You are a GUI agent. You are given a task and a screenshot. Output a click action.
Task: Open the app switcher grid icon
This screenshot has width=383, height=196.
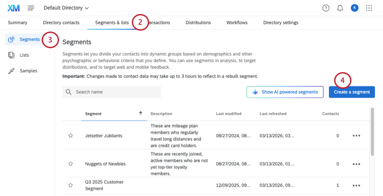click(x=369, y=8)
